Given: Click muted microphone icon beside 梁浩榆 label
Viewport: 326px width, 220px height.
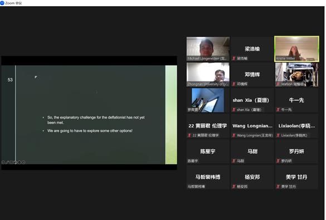Looking at the screenshot, I should tap(234, 58).
